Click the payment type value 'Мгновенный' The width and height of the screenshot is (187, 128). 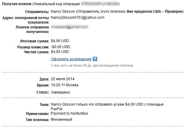point(61,120)
